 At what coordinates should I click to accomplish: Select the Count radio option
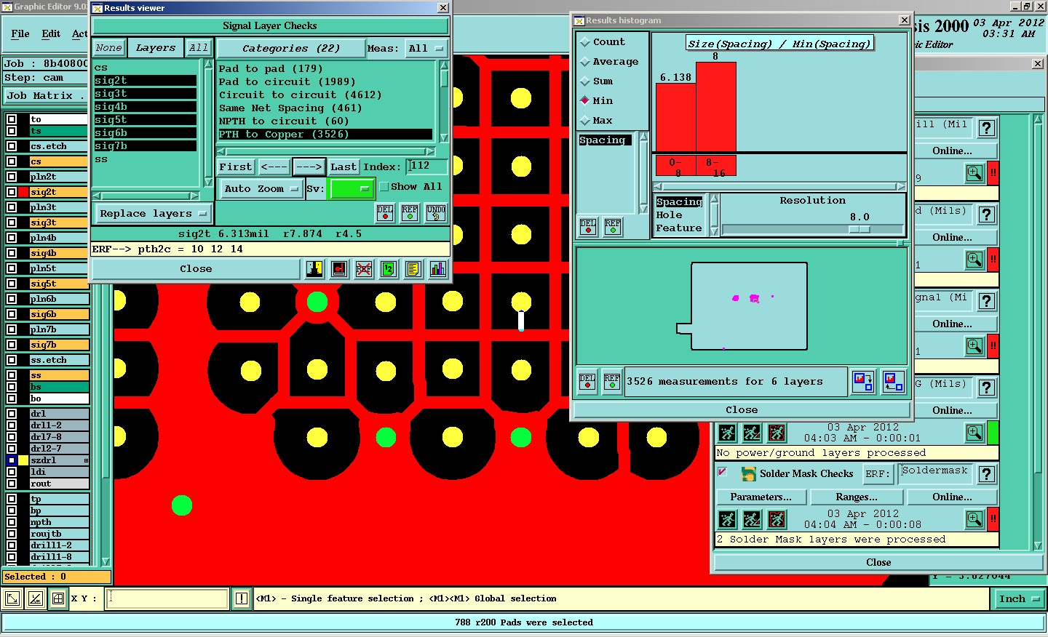click(x=584, y=42)
